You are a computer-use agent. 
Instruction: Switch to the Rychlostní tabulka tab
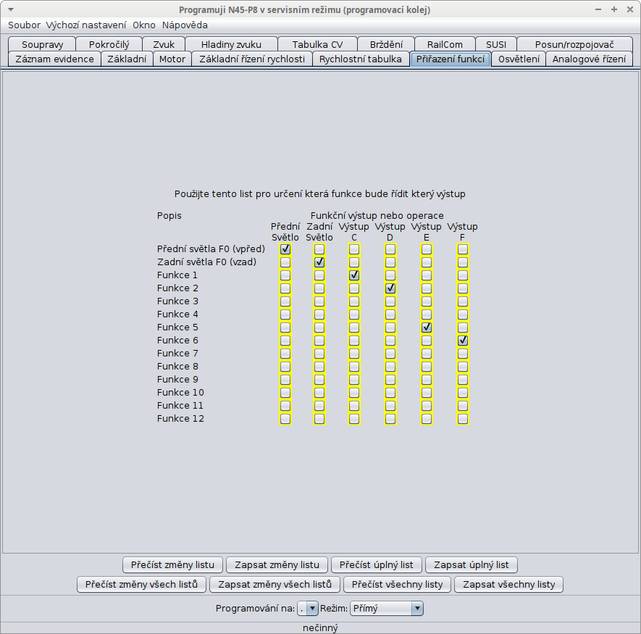(x=361, y=59)
